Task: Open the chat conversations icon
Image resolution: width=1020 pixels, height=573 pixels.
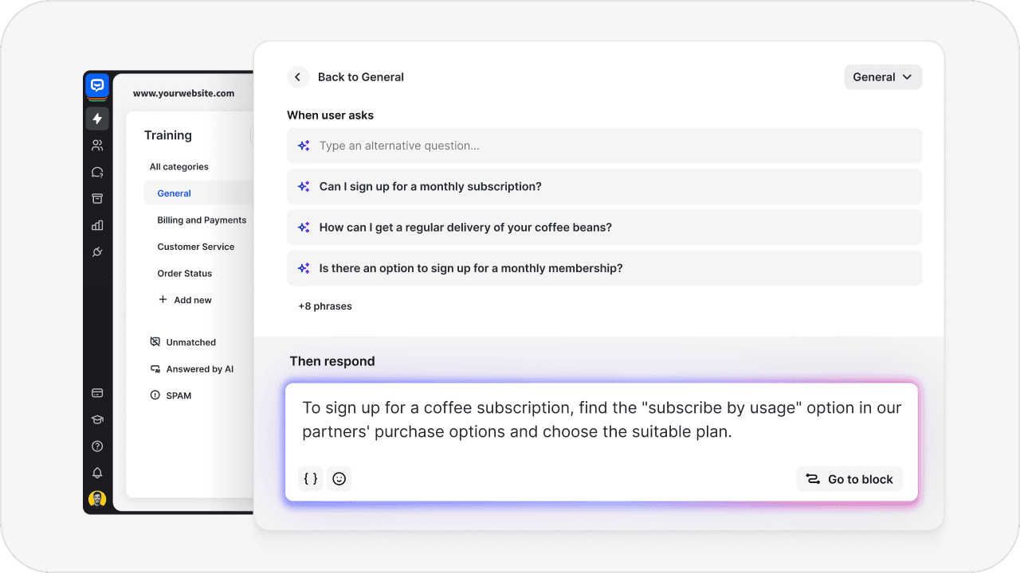Action: [x=96, y=172]
